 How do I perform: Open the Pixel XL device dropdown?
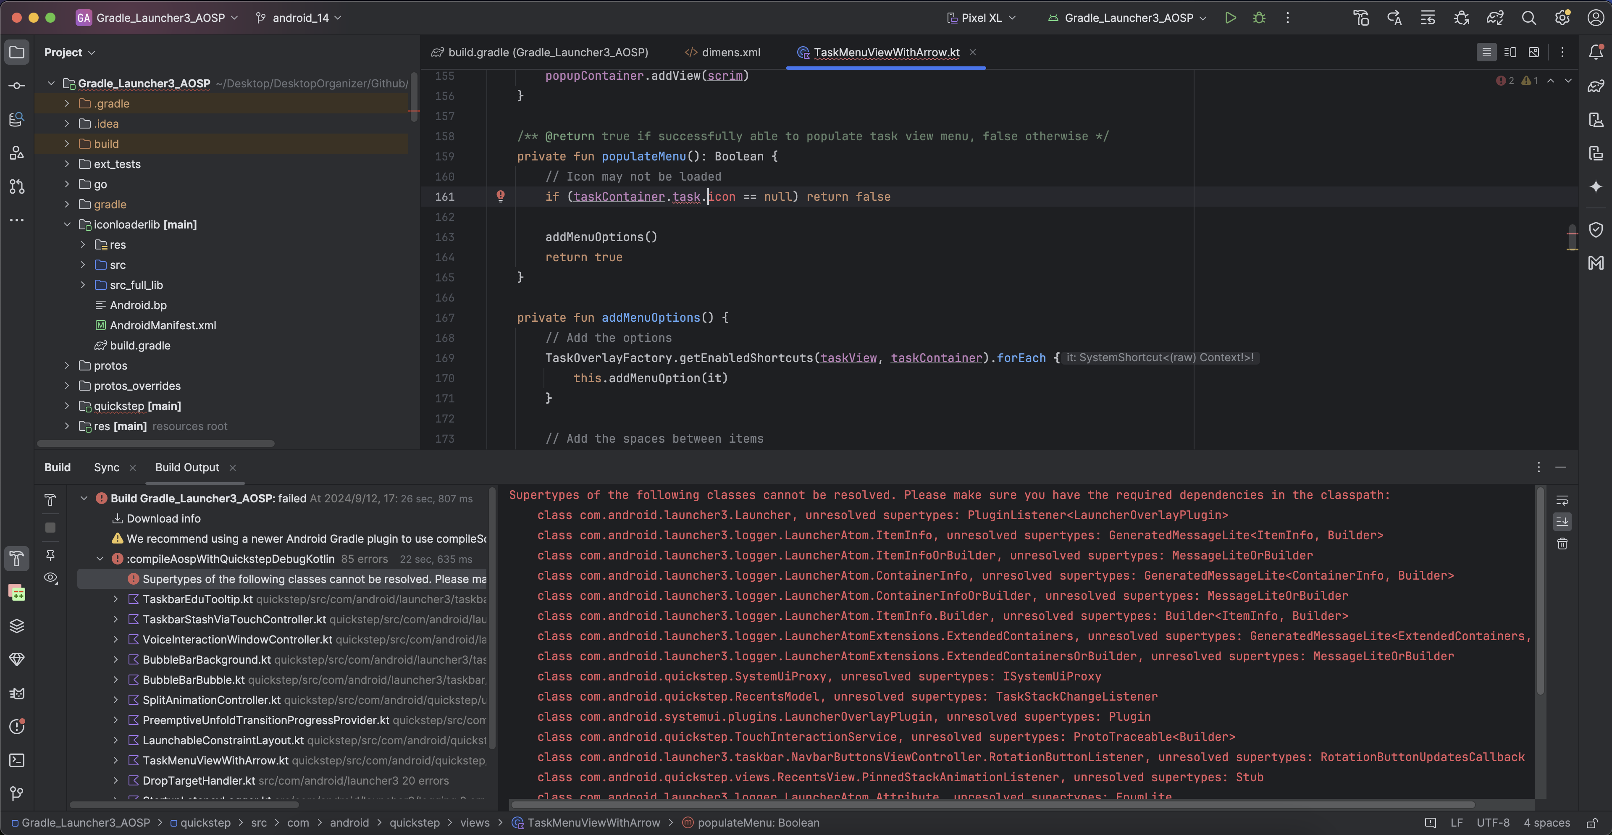[x=981, y=18]
